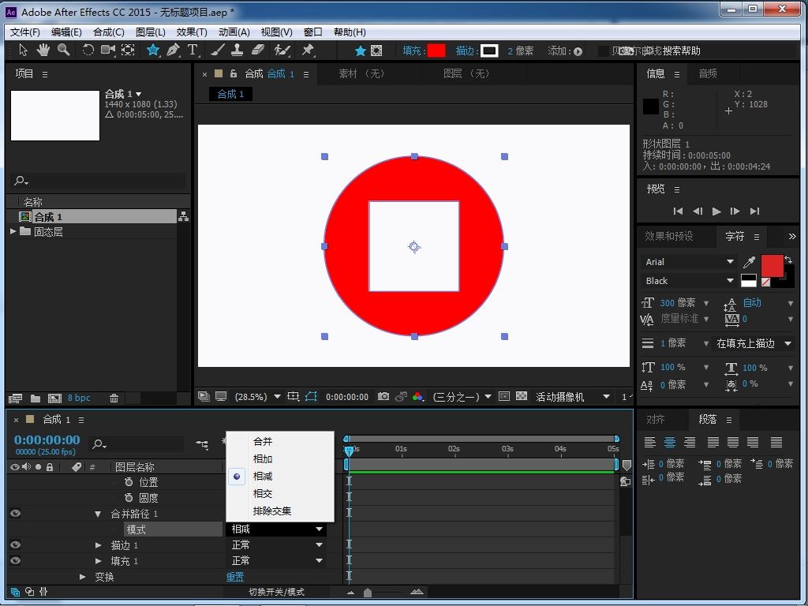Hide the 合并路径 1 eye toggle

click(15, 514)
